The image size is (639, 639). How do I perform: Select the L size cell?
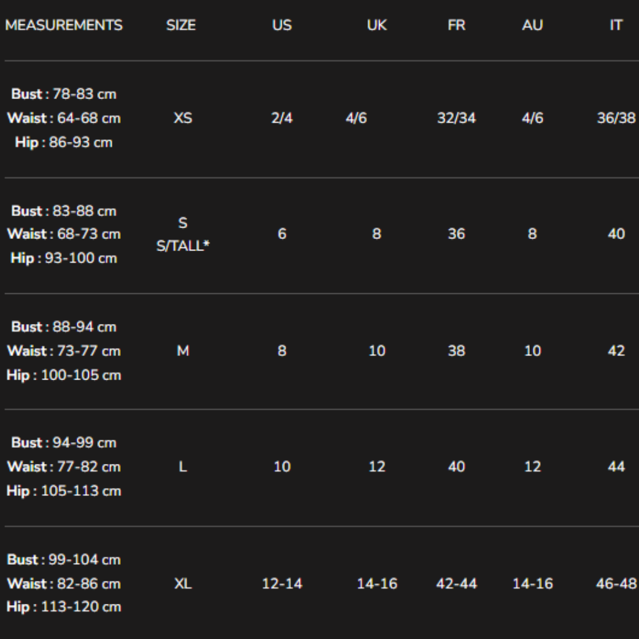(x=183, y=466)
